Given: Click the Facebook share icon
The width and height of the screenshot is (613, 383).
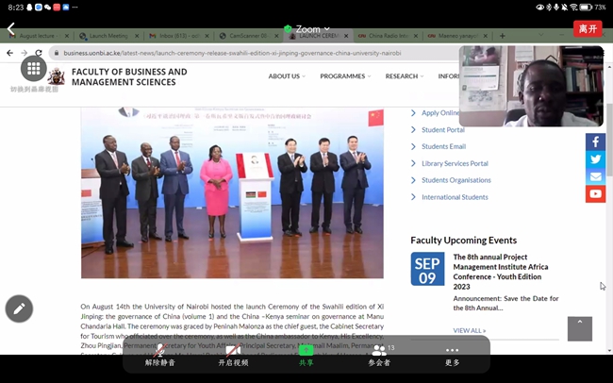Looking at the screenshot, I should pyautogui.click(x=595, y=142).
